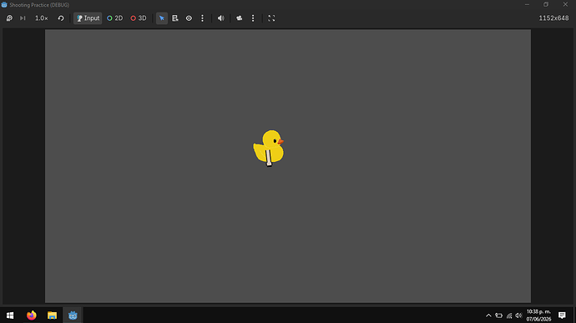Open the Windows notification center

[x=562, y=315]
